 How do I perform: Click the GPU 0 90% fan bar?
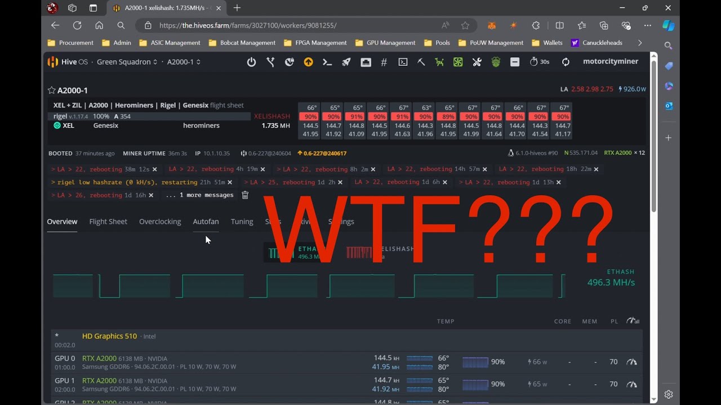click(475, 362)
